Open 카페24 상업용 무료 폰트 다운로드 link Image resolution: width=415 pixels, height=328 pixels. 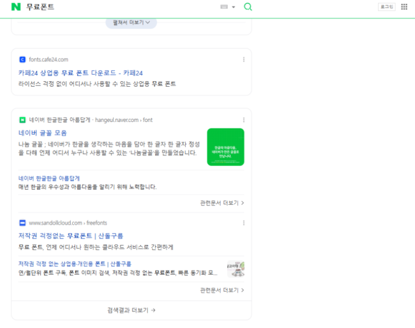coord(81,73)
